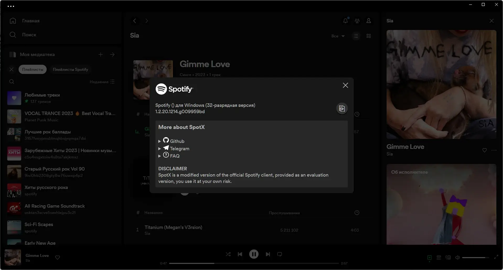The image size is (503, 270).
Task: Close the Spotify about dialog
Action: pos(345,85)
